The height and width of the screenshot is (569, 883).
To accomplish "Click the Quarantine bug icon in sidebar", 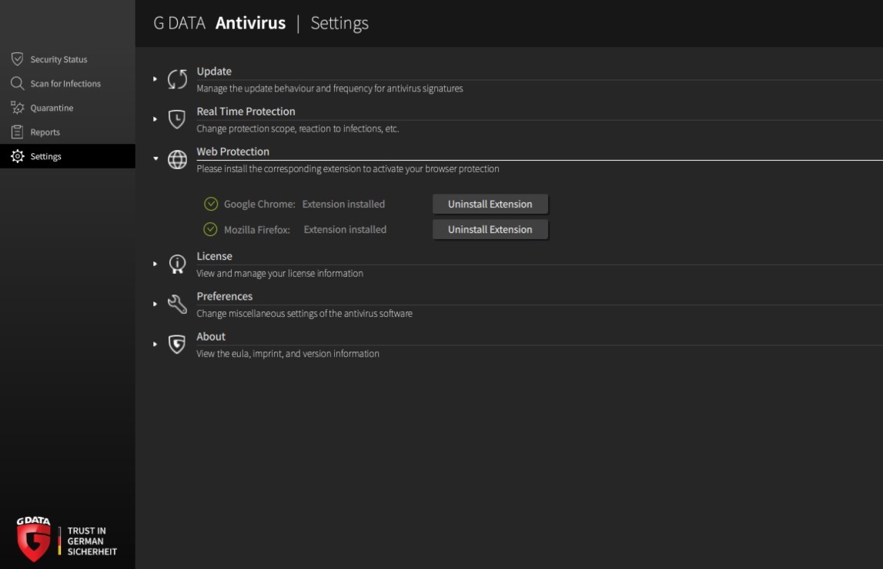I will click(x=18, y=108).
